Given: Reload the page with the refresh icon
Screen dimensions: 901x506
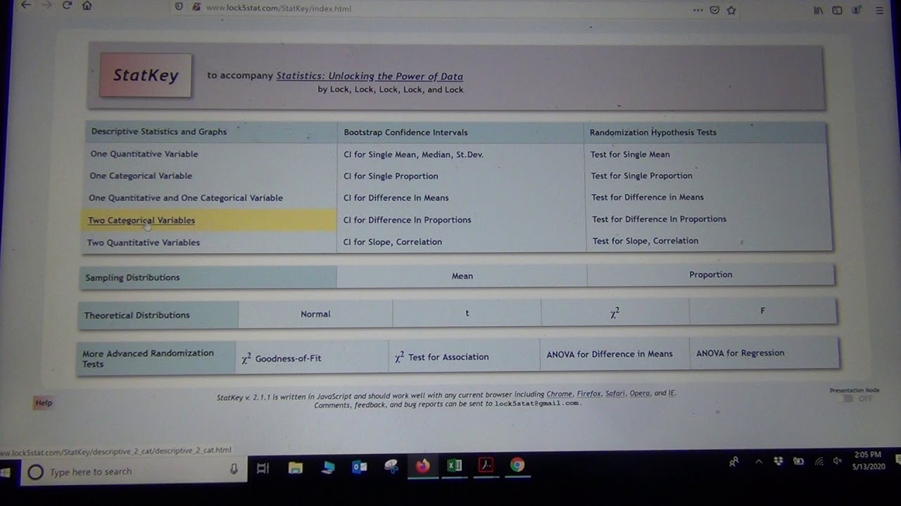Looking at the screenshot, I should point(67,5).
